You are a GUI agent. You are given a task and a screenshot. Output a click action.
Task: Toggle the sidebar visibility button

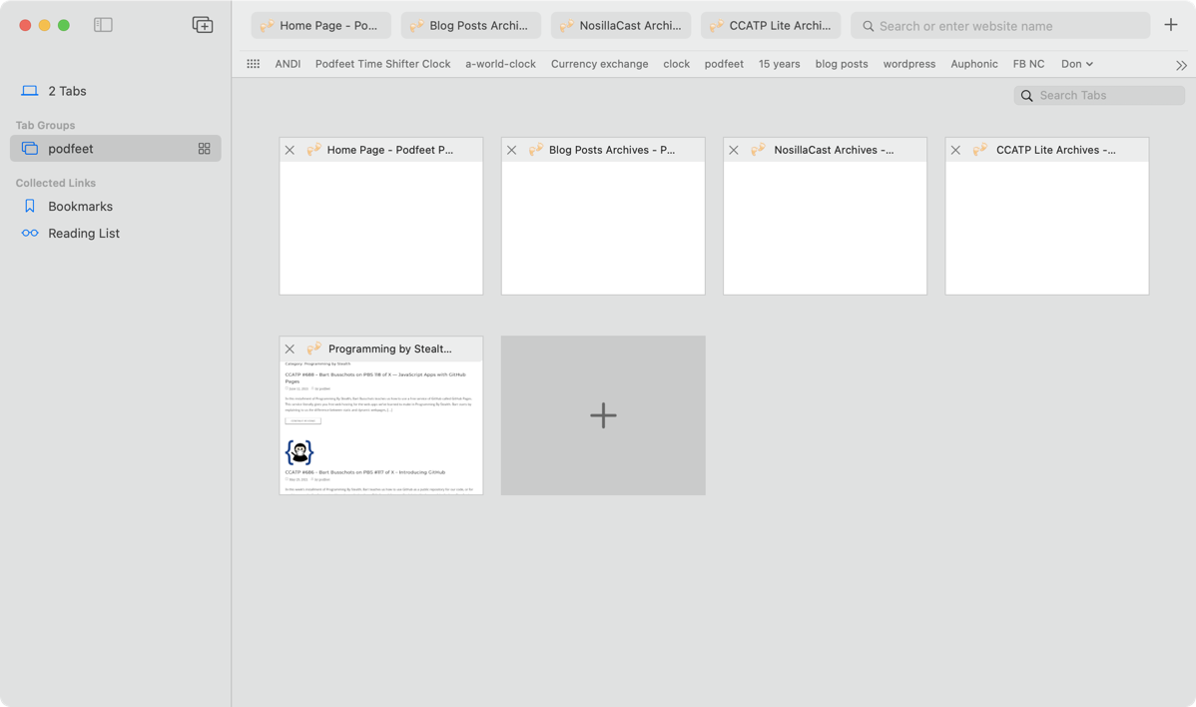coord(103,25)
